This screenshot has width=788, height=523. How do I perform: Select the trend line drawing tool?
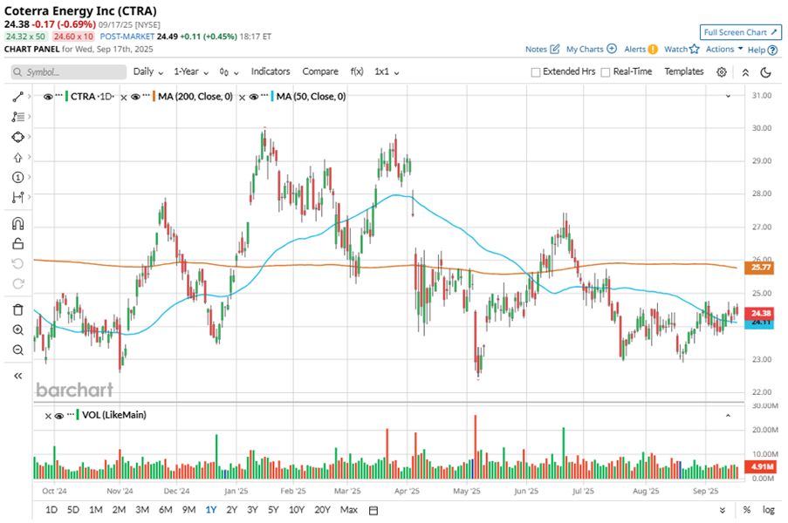[18, 97]
